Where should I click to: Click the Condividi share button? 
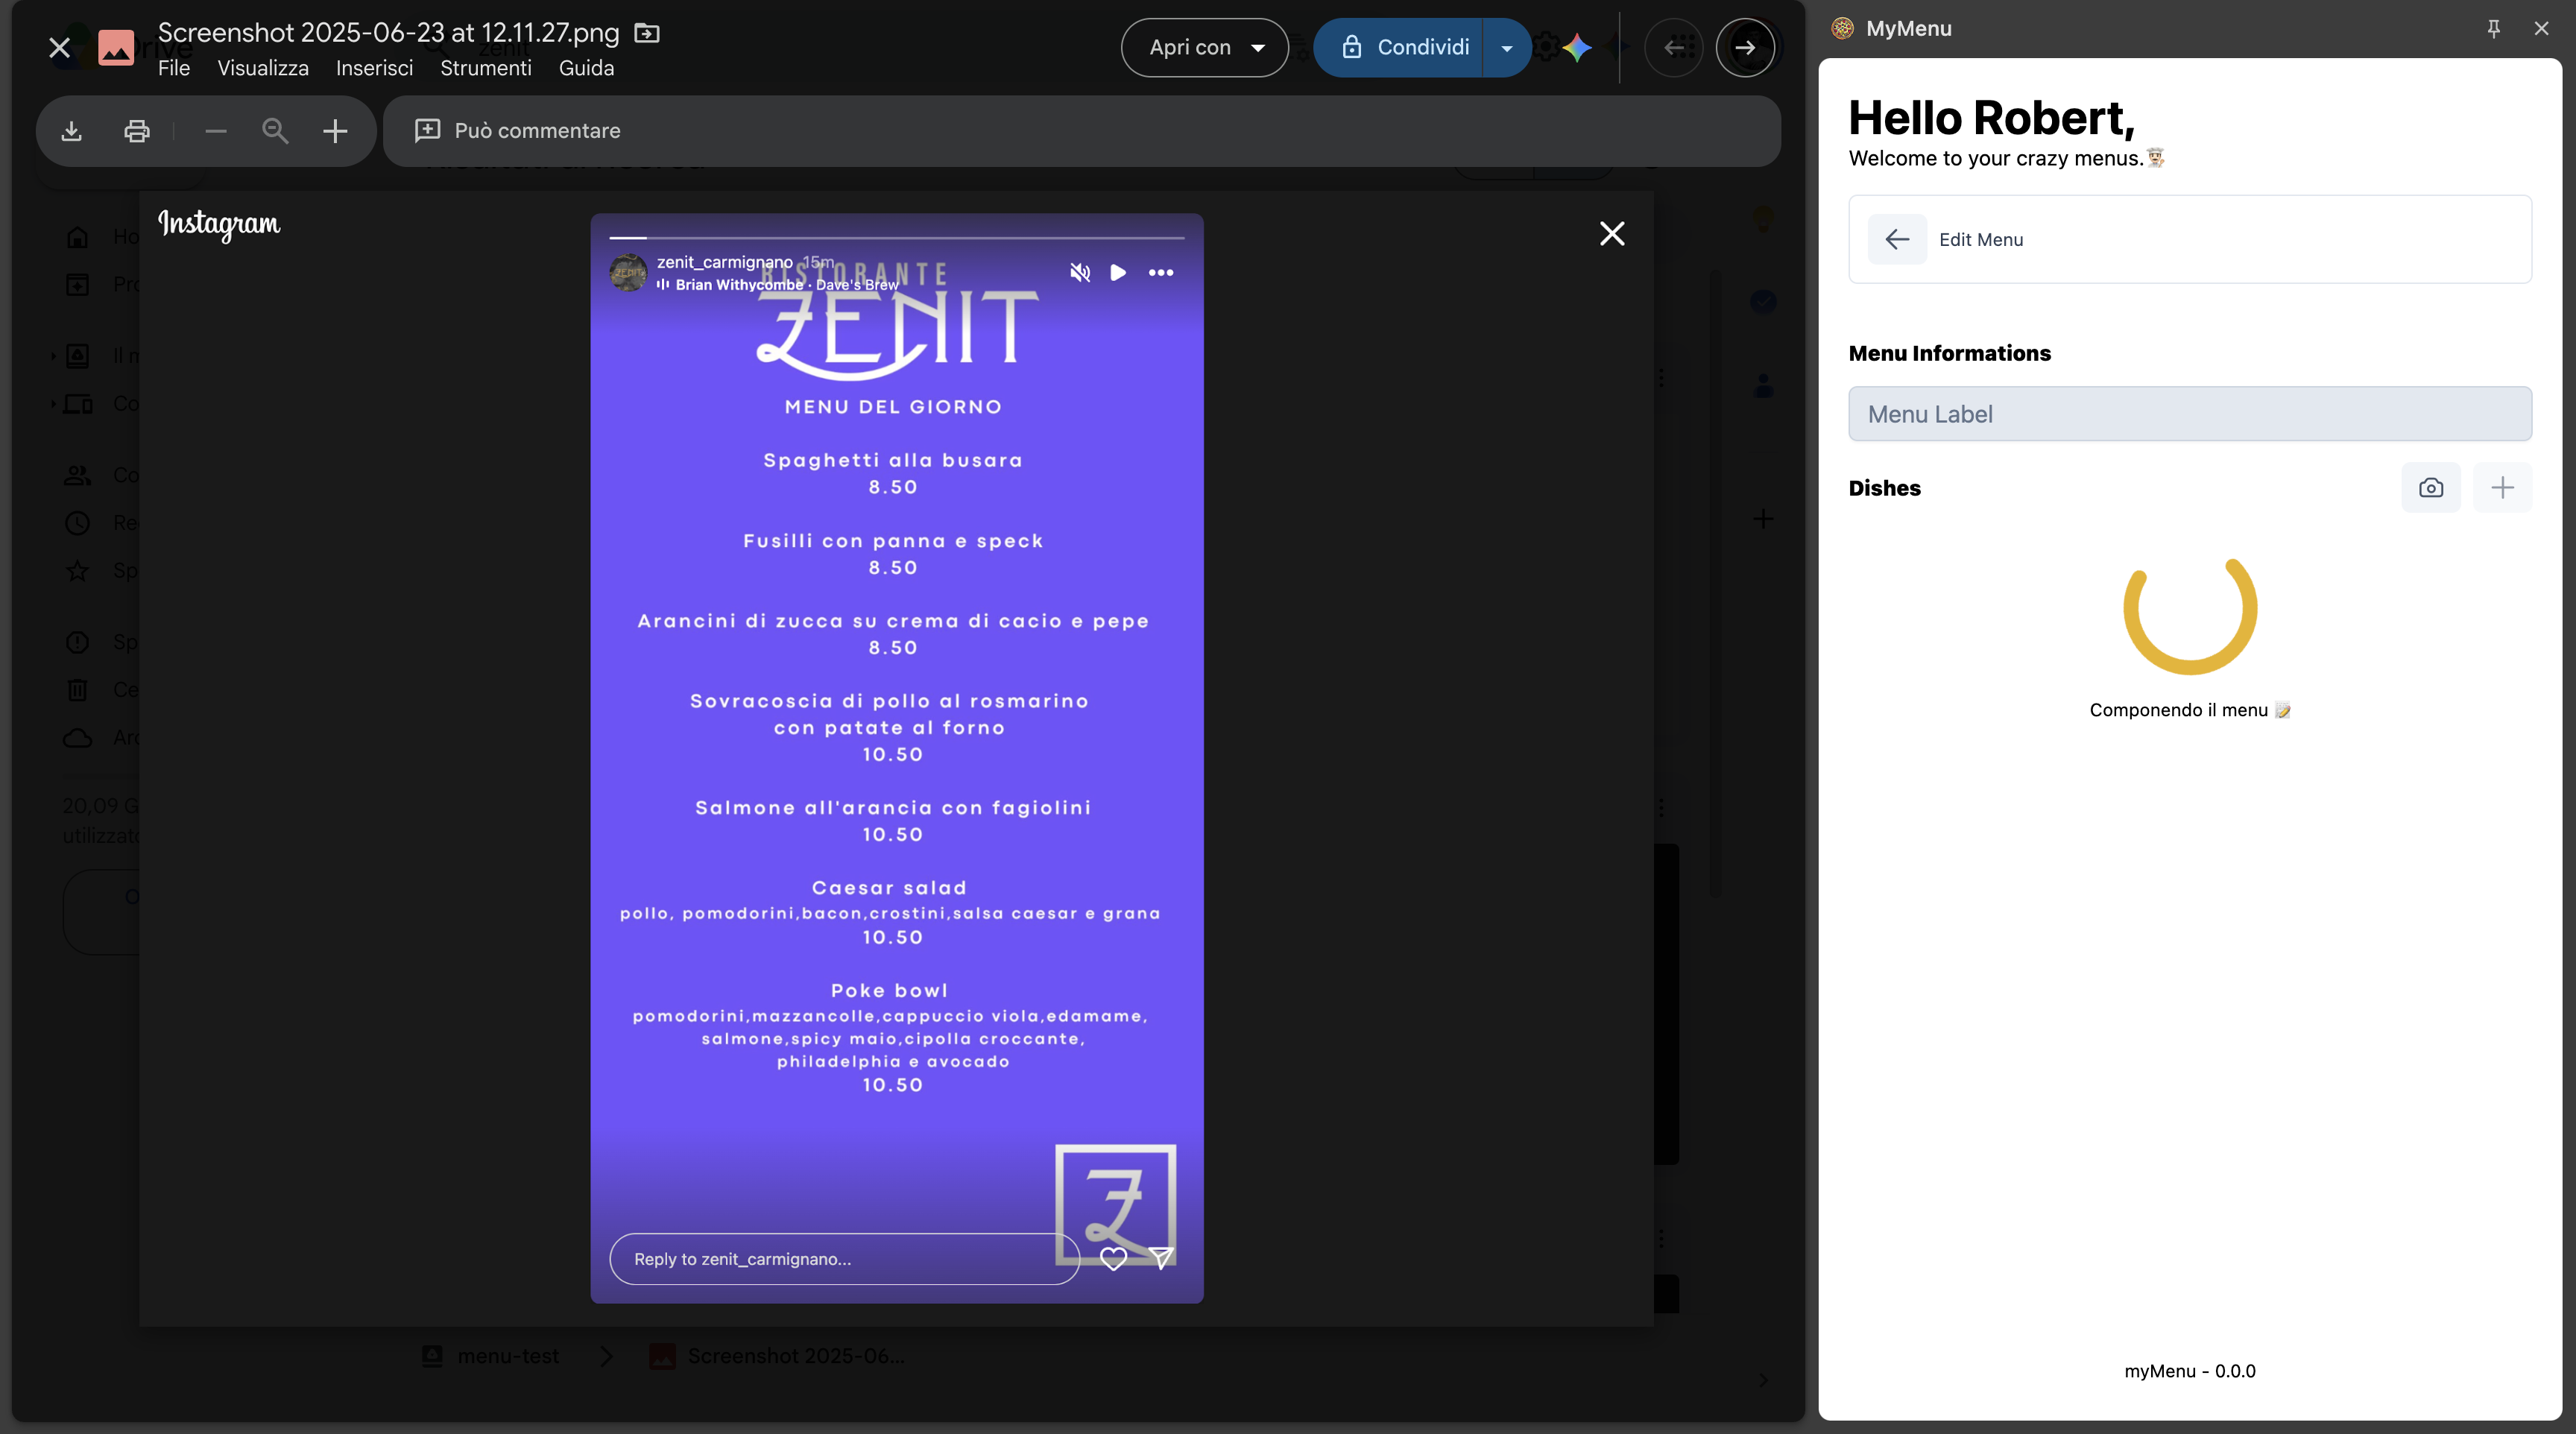(1398, 47)
